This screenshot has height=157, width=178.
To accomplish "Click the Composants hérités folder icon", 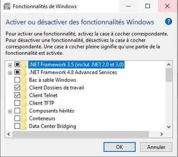I will [x=24, y=111].
